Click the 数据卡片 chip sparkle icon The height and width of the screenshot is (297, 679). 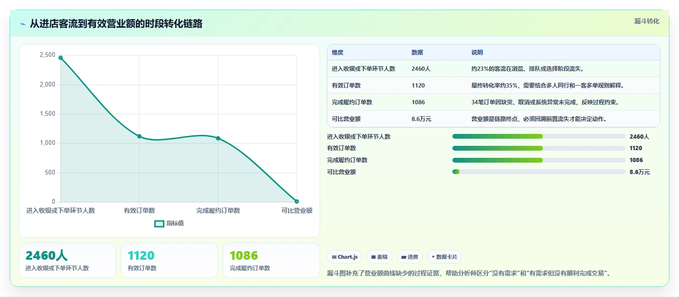(x=433, y=257)
